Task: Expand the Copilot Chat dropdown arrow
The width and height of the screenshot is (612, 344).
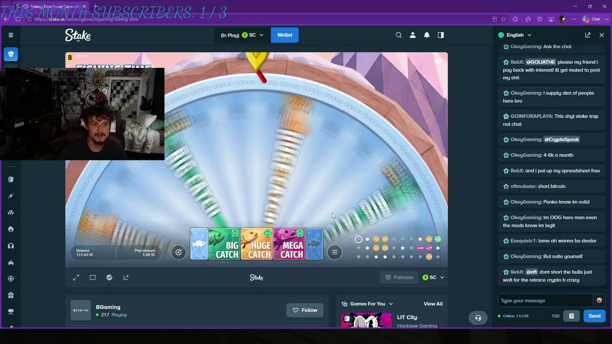Action: coord(606,19)
